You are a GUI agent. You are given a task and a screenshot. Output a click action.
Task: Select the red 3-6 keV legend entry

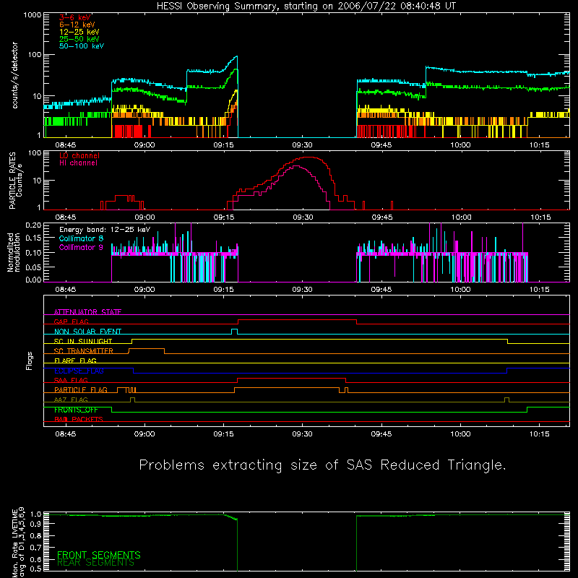[x=75, y=17]
